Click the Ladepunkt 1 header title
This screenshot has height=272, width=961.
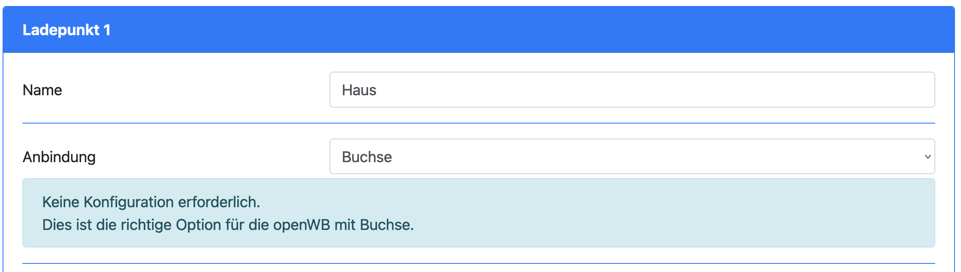(66, 30)
